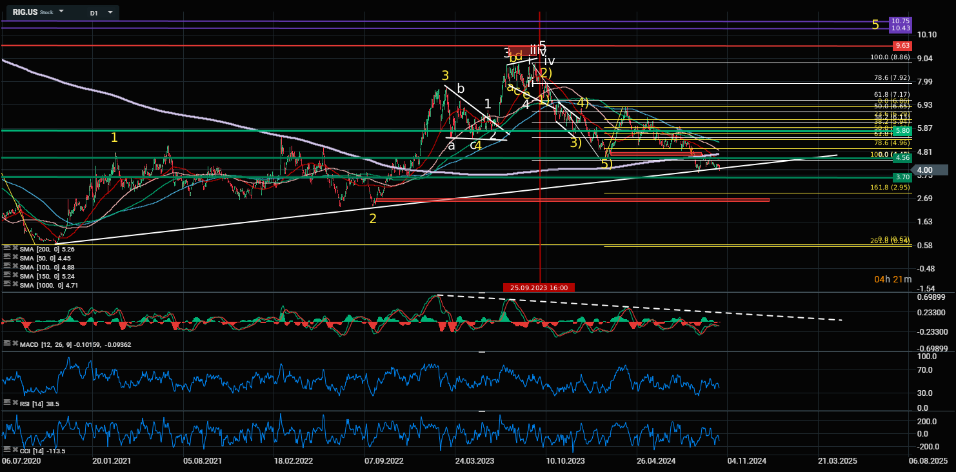Open settings icon for SMA 100 indicator
The image size is (956, 472).
[x=6, y=267]
